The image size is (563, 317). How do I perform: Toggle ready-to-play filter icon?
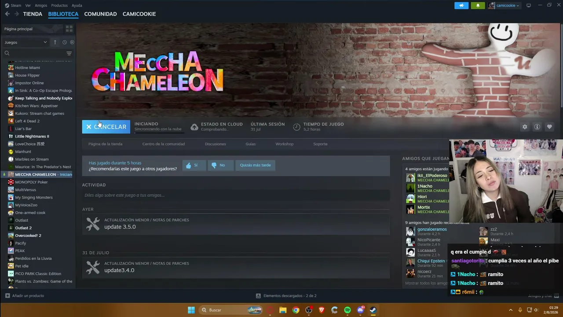pos(72,42)
